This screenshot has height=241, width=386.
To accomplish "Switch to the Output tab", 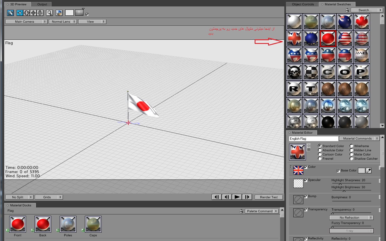I will pos(42,4).
